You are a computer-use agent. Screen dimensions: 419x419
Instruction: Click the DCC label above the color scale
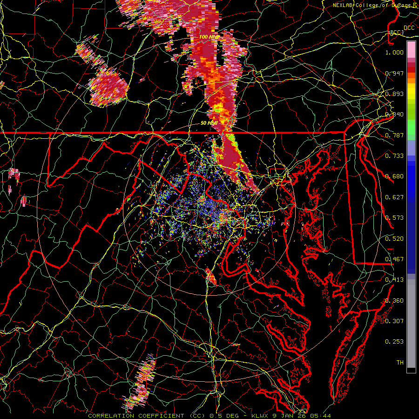pyautogui.click(x=409, y=28)
